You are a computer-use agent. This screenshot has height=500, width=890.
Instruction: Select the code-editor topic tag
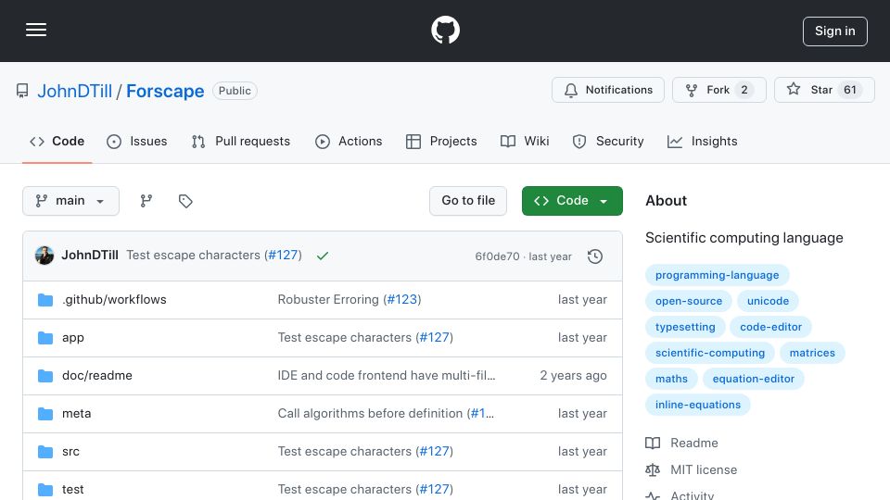[x=770, y=327]
